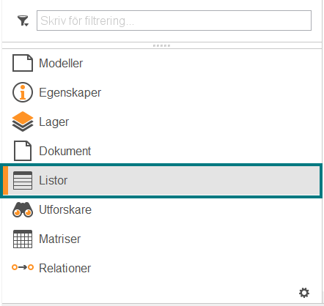The width and height of the screenshot is (324, 306).
Task: Choose the Matriser entry label
Action: point(60,239)
